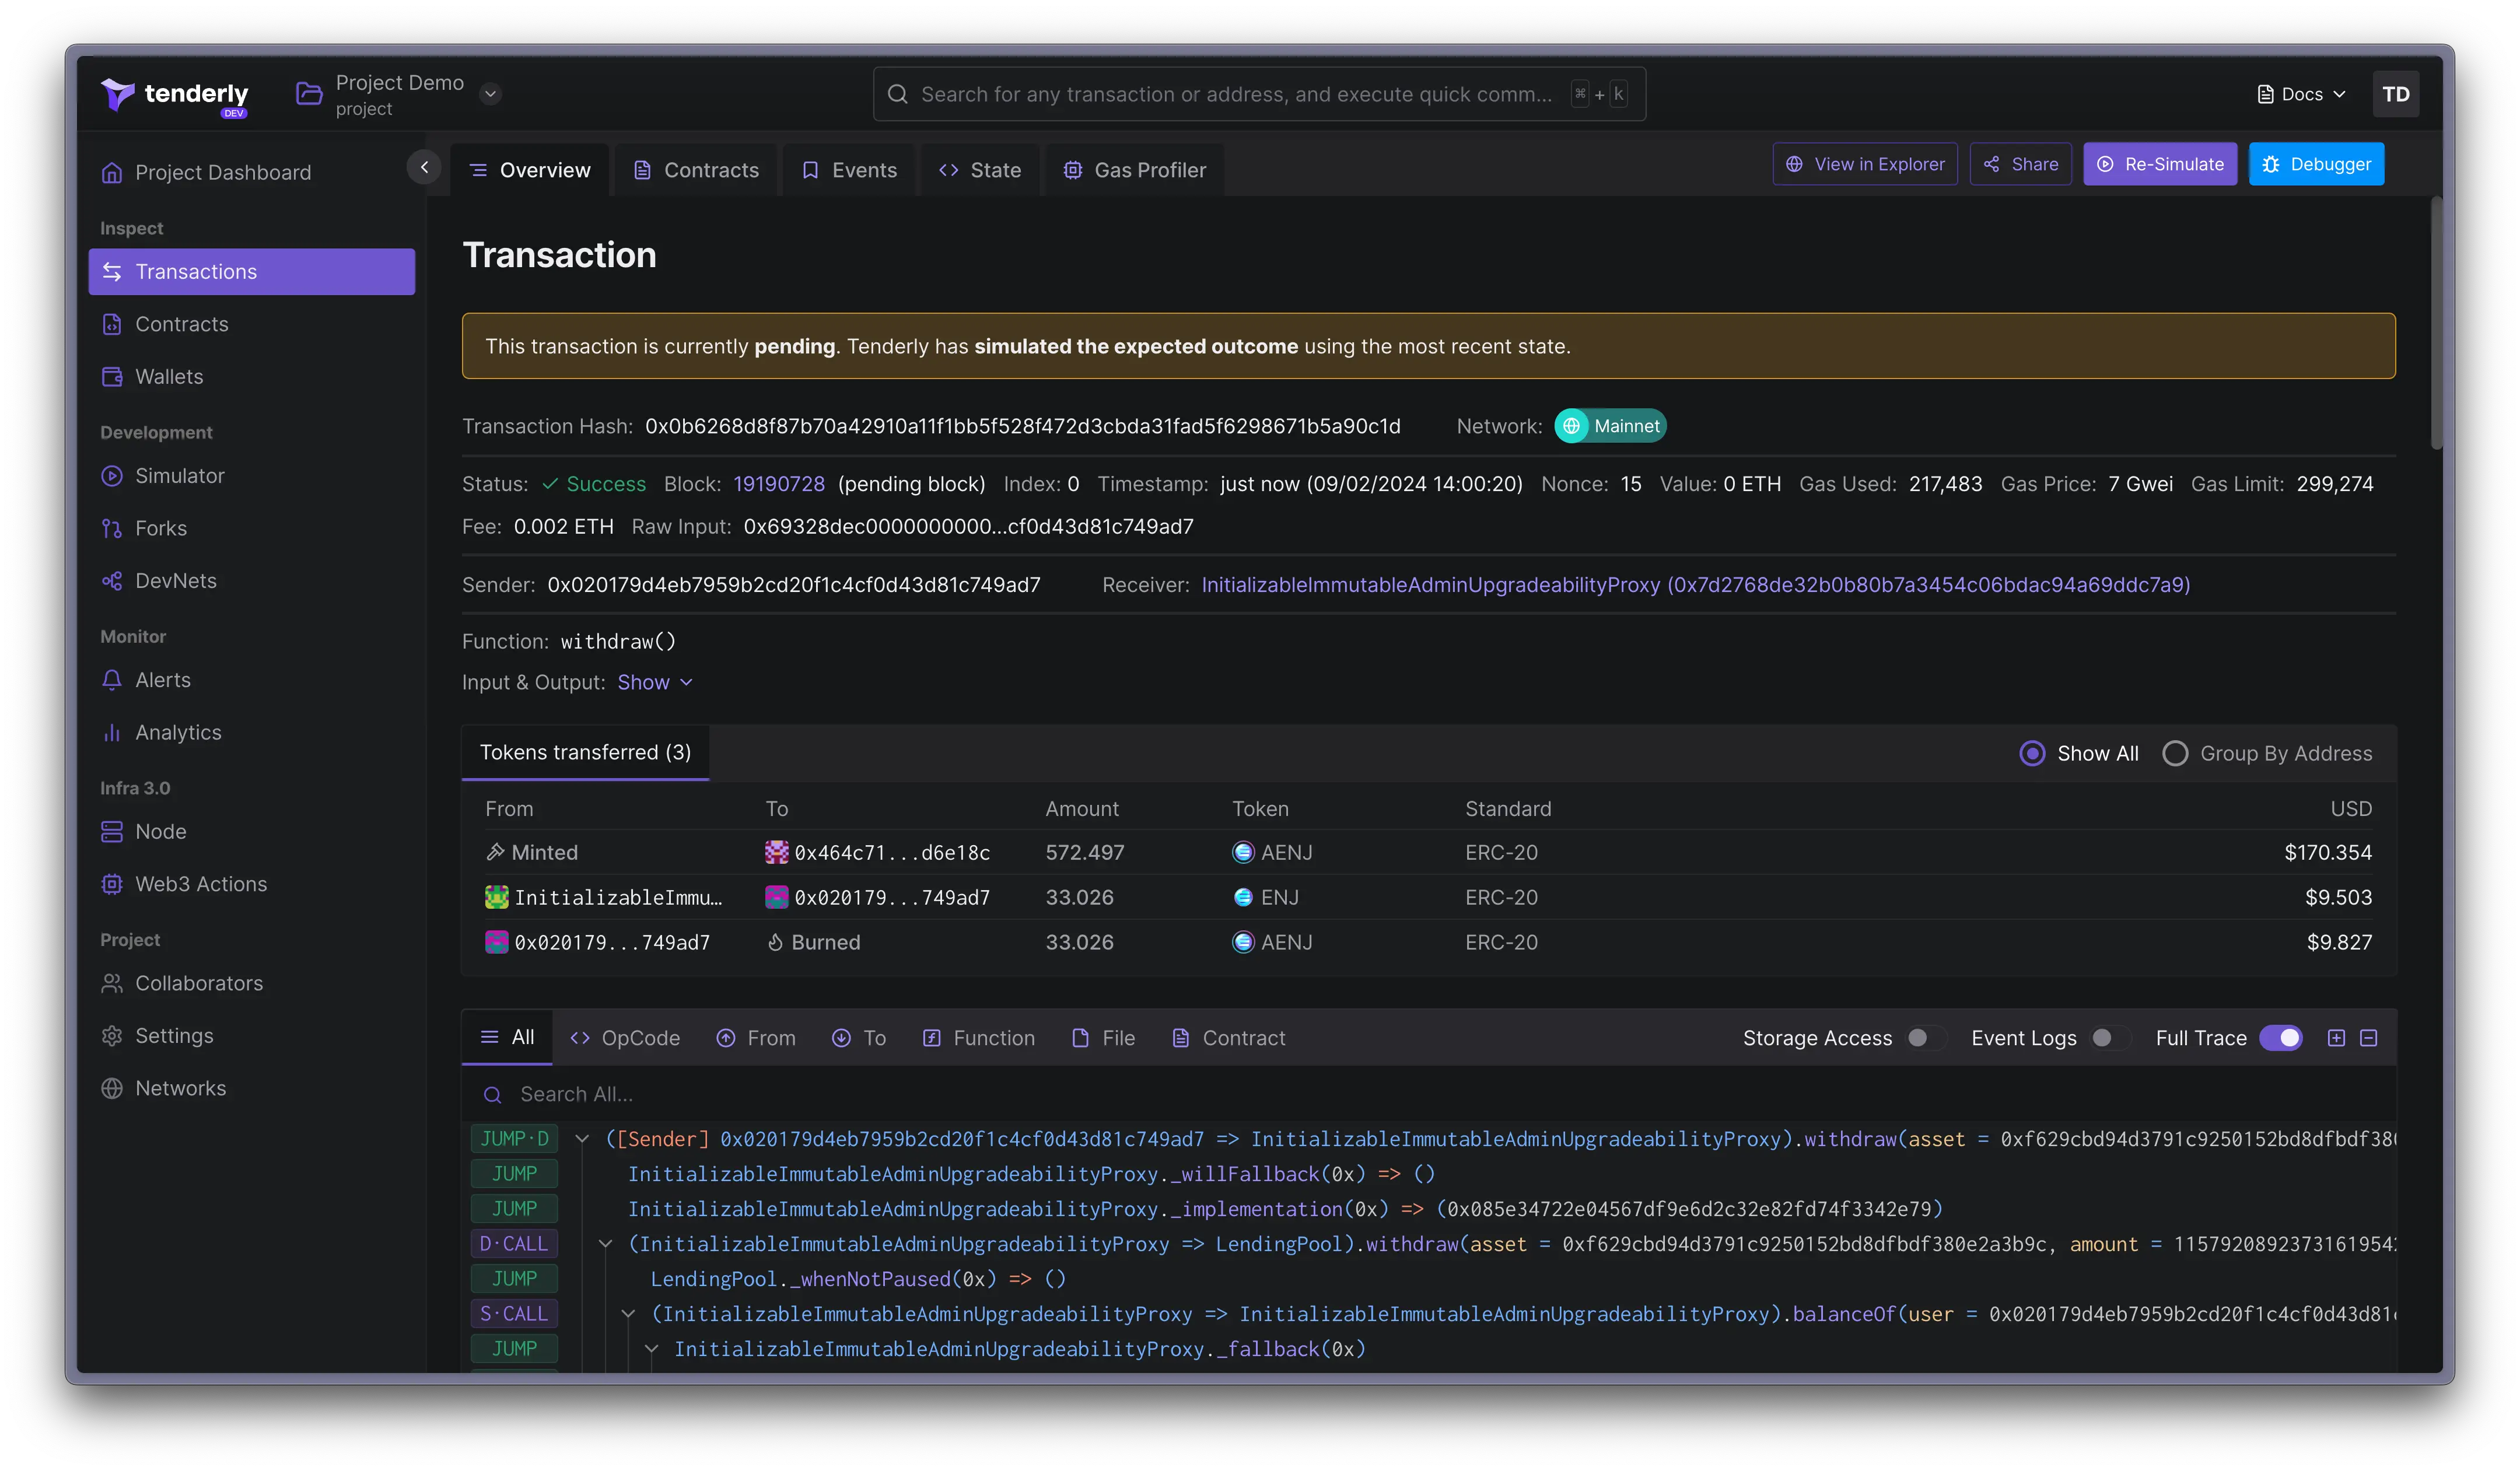The width and height of the screenshot is (2520, 1471).
Task: Switch to the Overview tab
Action: coord(530,170)
